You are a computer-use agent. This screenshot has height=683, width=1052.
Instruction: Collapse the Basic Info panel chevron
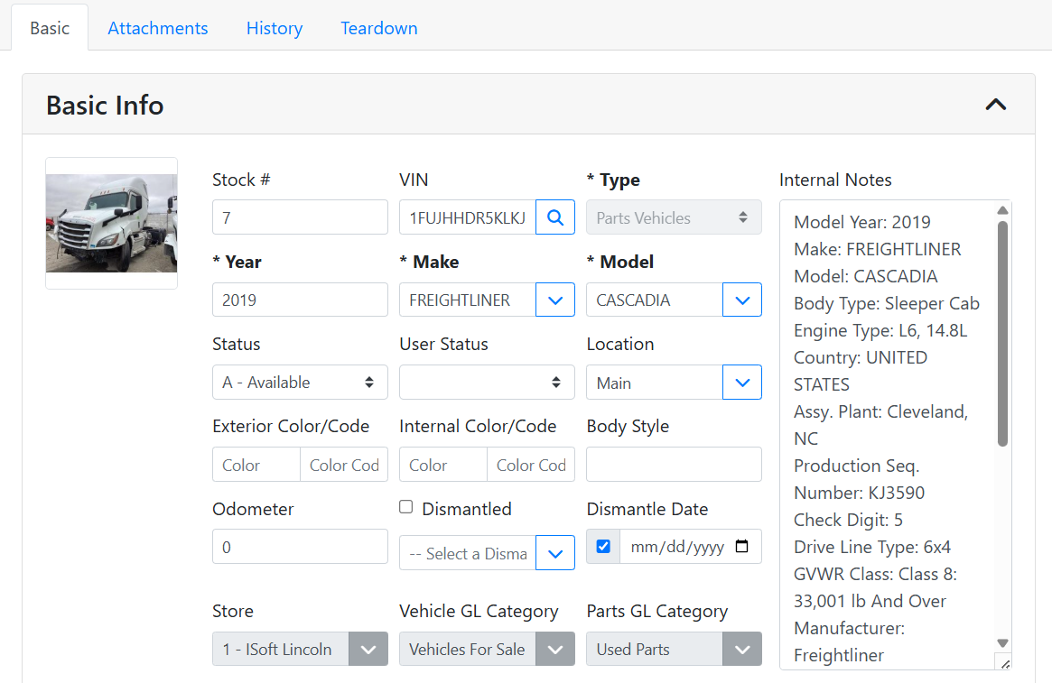(995, 105)
